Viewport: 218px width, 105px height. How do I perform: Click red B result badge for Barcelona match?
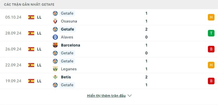211,49
